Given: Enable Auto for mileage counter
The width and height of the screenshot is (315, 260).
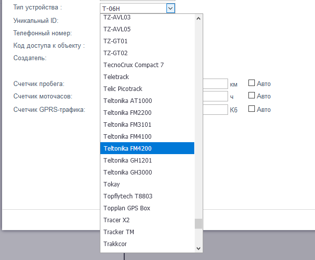Looking at the screenshot, I should point(251,83).
